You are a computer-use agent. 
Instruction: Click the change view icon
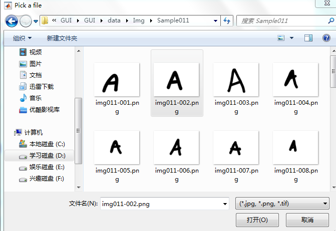tap(281, 38)
